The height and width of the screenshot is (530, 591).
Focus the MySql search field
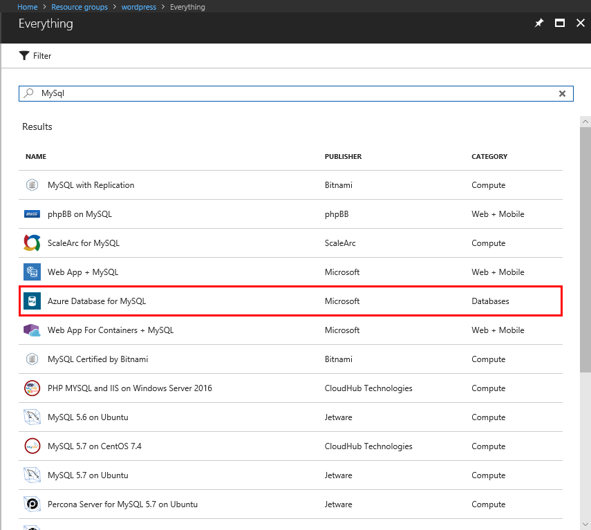click(x=296, y=93)
